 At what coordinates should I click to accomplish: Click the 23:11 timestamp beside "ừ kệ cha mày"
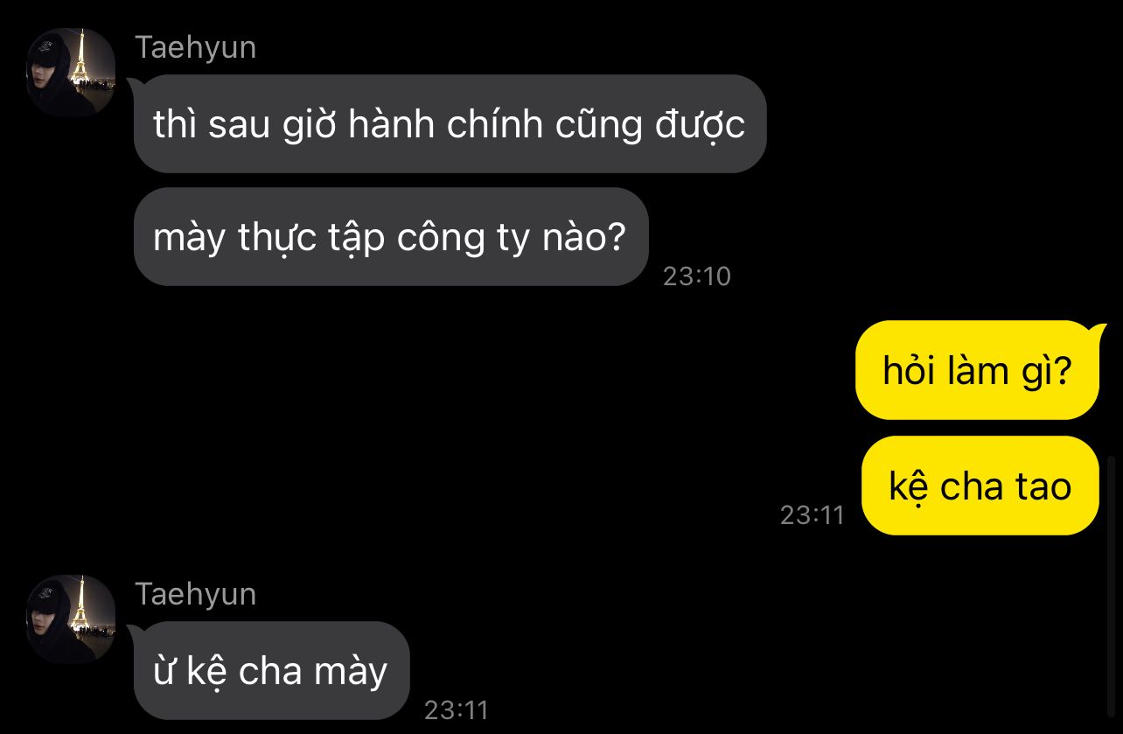click(x=456, y=710)
